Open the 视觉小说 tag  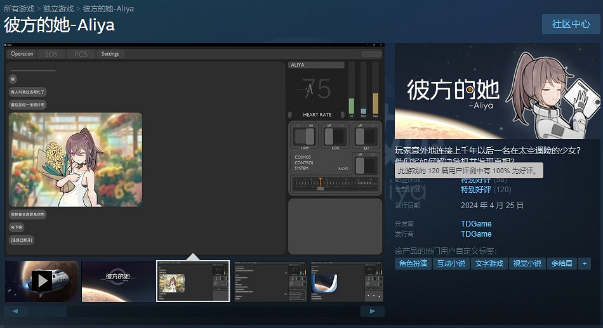click(x=527, y=263)
